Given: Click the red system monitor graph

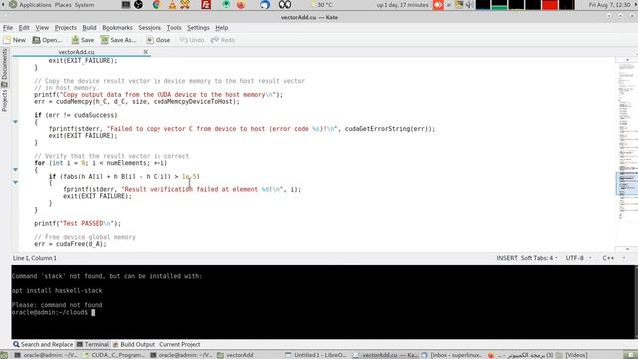Looking at the screenshot, I should point(549,5).
